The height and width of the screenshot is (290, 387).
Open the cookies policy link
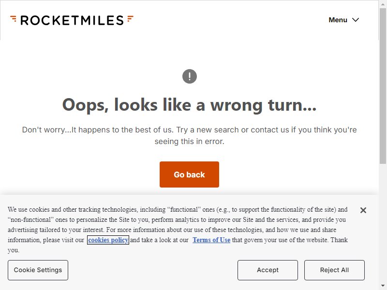pyautogui.click(x=108, y=240)
